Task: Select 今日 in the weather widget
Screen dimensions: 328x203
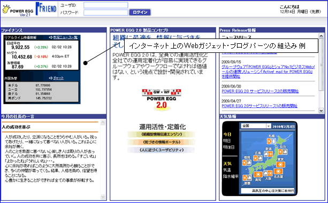Action: [x=227, y=134]
